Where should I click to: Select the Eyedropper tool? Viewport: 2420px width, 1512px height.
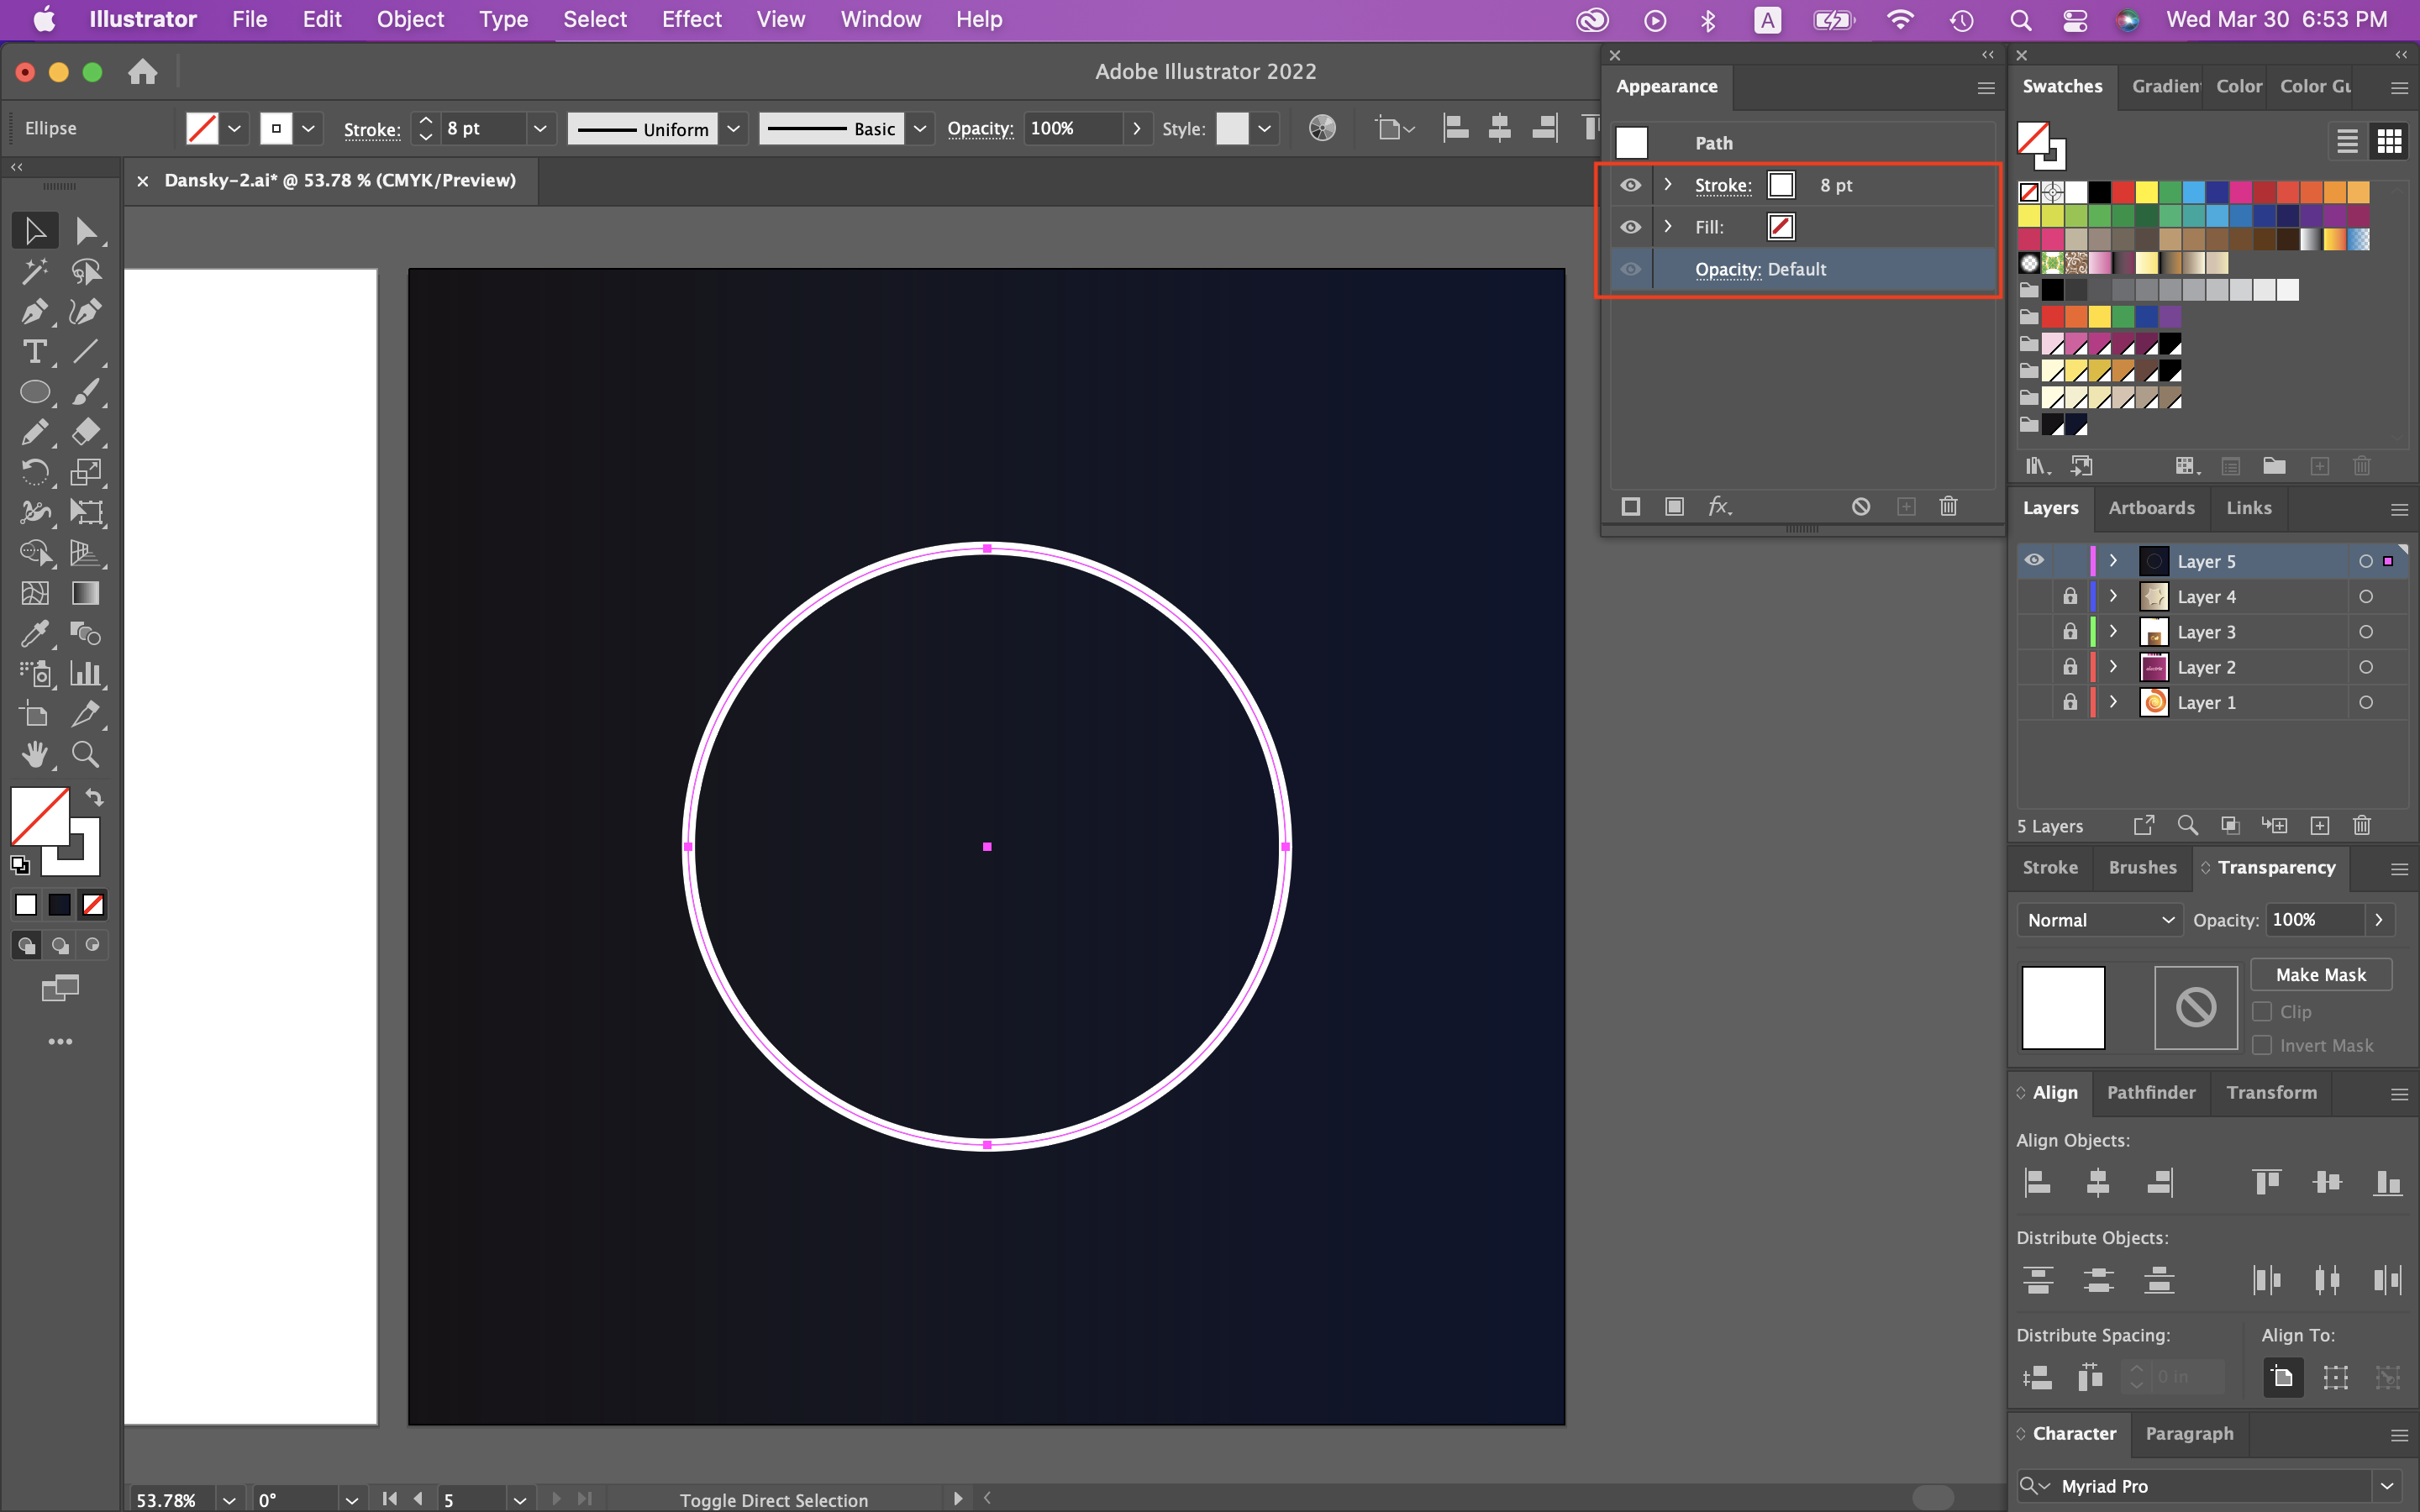pyautogui.click(x=34, y=633)
